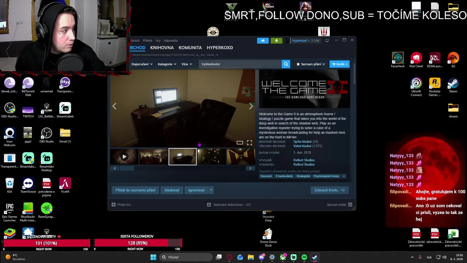
Task: Open the Hry menu in Steam
Action: point(158,41)
